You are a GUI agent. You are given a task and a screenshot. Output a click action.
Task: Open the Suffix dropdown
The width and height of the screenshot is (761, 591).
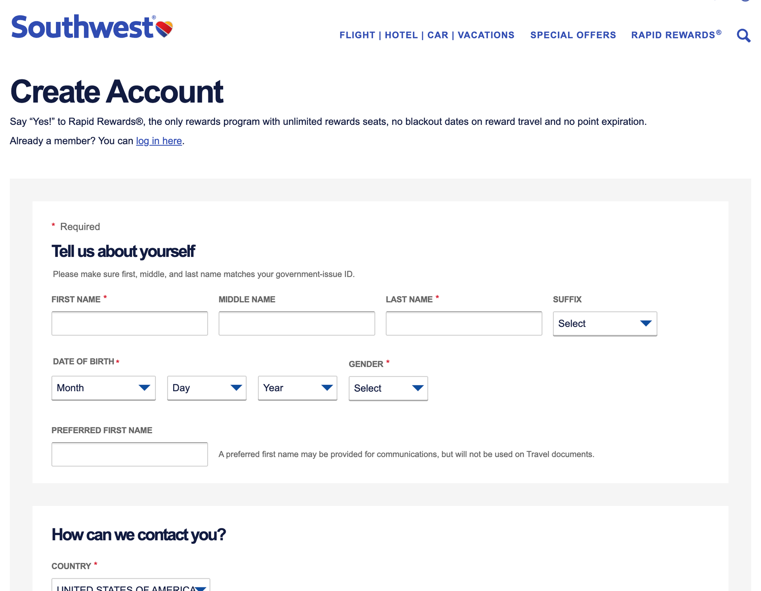[604, 323]
